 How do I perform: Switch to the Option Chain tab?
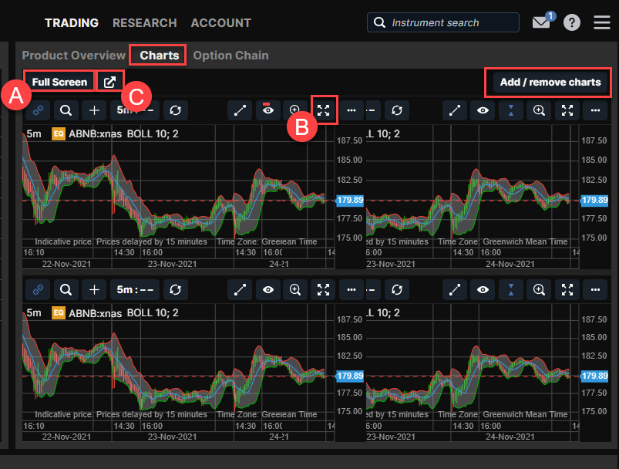pyautogui.click(x=230, y=55)
